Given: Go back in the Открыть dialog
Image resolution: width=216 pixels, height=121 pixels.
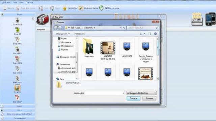Looking at the screenshot, I should [56, 28].
